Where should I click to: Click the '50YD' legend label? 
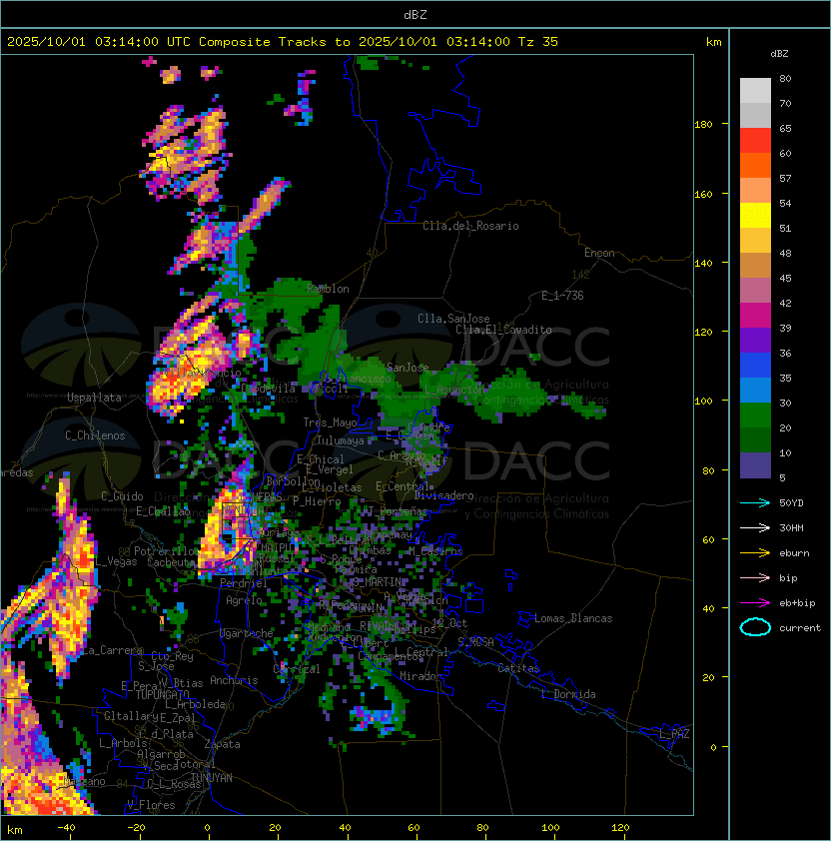pos(791,503)
